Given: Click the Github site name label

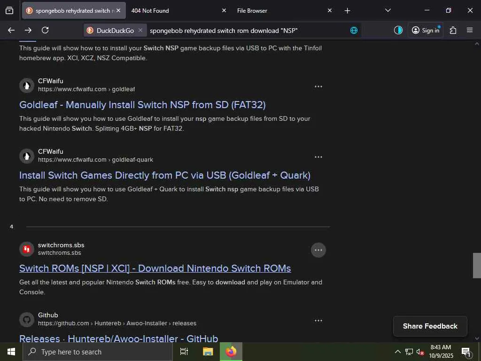Looking at the screenshot, I should [x=48, y=315].
